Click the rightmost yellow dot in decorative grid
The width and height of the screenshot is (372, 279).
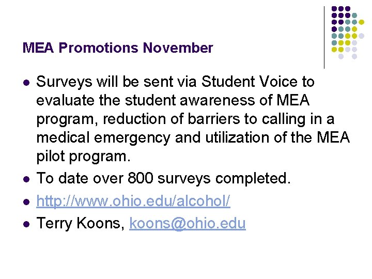pyautogui.click(x=361, y=22)
